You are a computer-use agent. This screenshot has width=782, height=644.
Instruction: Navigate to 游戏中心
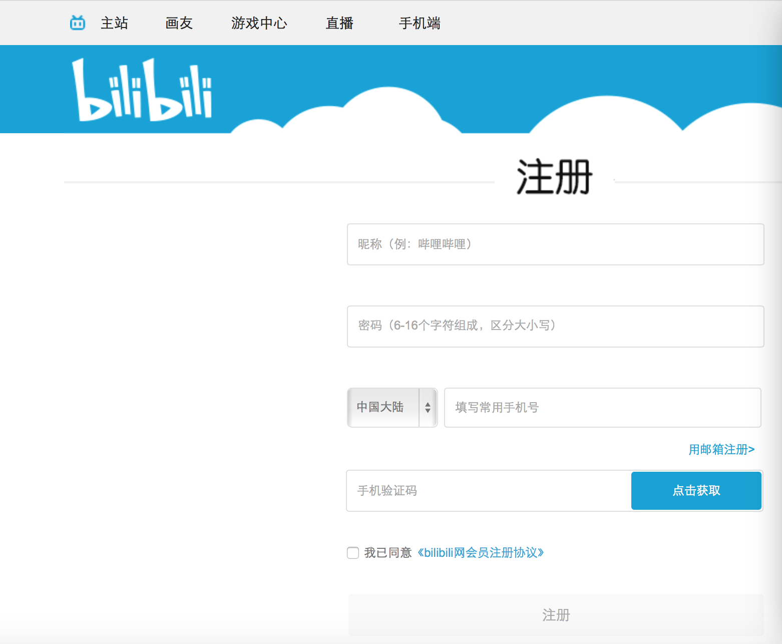[259, 23]
